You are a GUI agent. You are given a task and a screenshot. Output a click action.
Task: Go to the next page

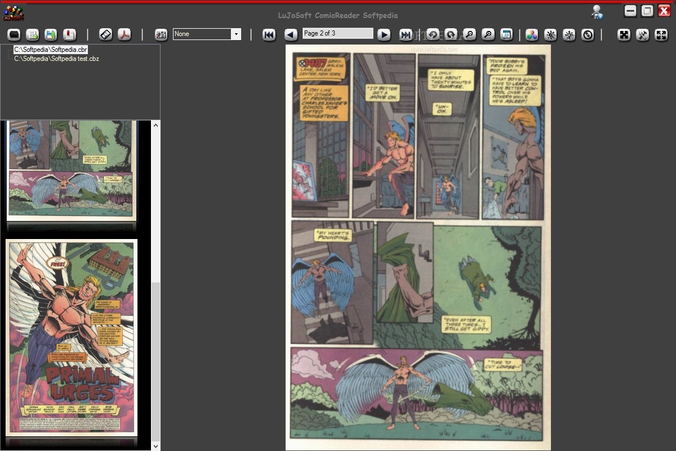tap(384, 34)
